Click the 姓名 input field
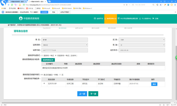 [65, 40]
